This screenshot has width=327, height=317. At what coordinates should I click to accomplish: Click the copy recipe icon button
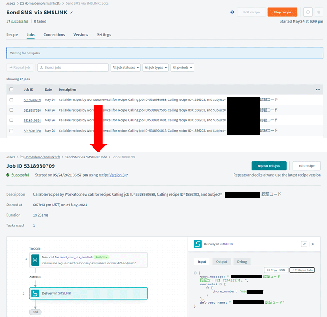pyautogui.click(x=308, y=12)
